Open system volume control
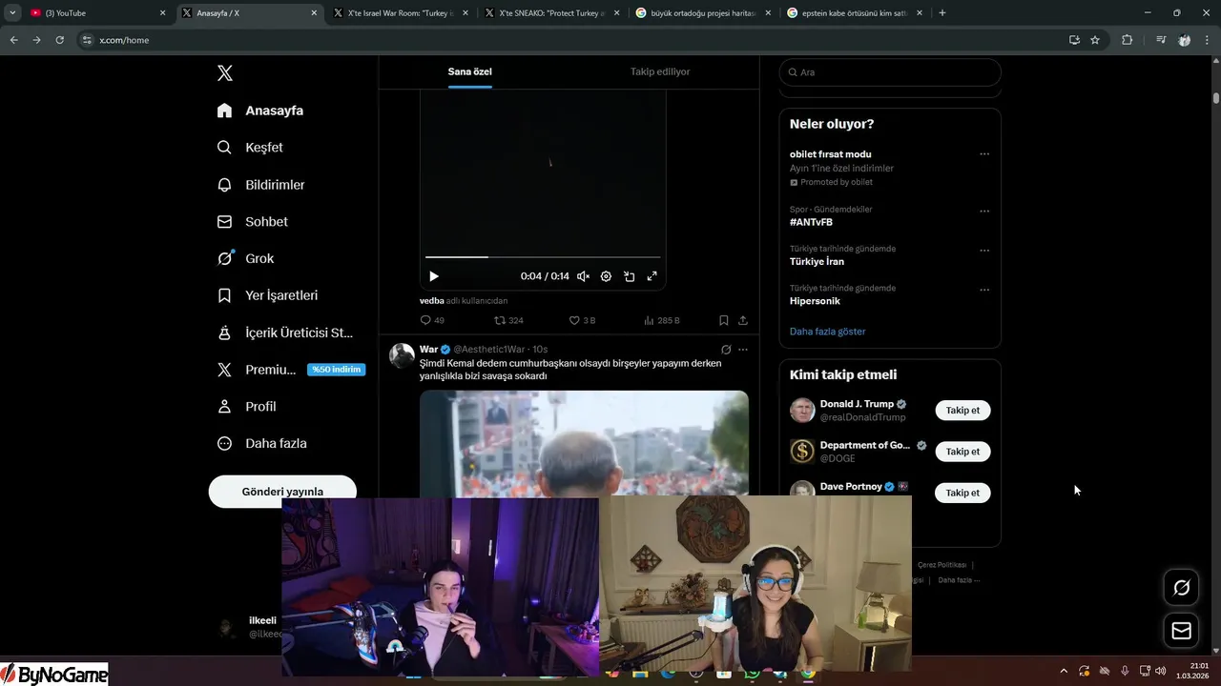Image resolution: width=1221 pixels, height=686 pixels. 1161,671
